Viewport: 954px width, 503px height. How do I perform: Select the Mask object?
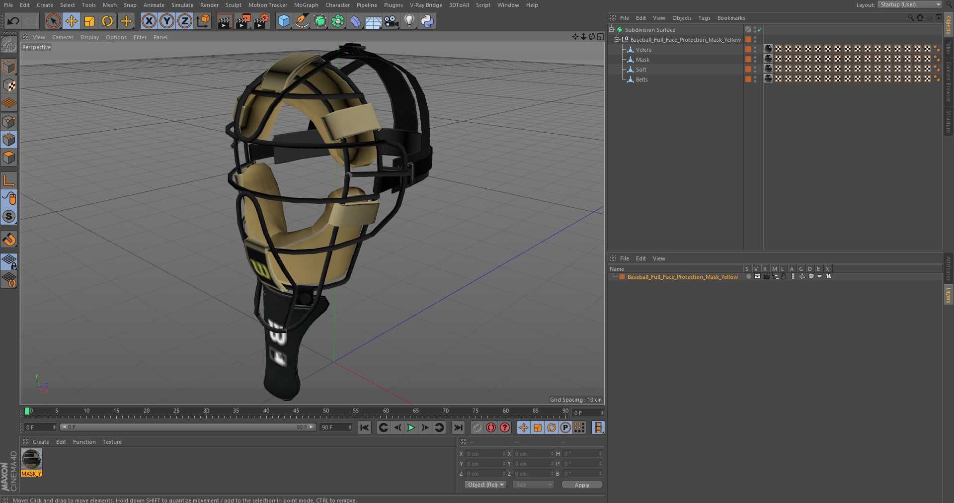point(642,60)
